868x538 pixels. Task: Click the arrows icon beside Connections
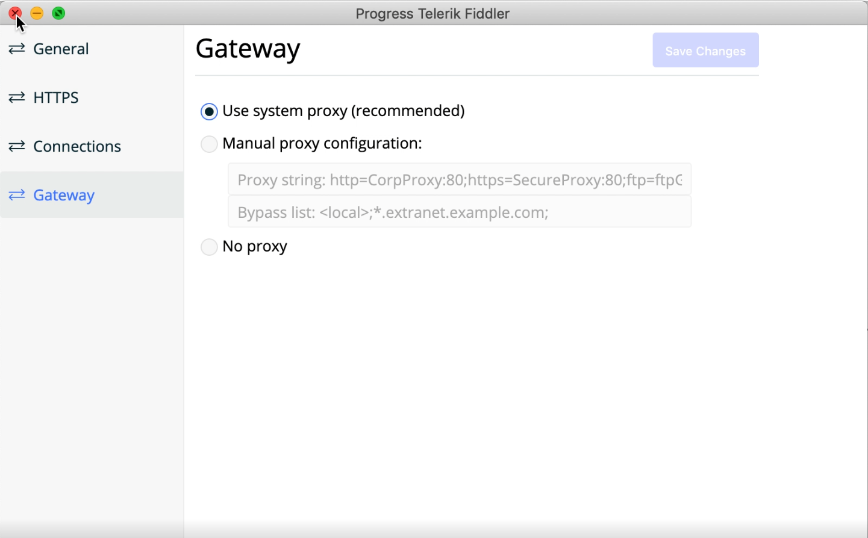(17, 146)
